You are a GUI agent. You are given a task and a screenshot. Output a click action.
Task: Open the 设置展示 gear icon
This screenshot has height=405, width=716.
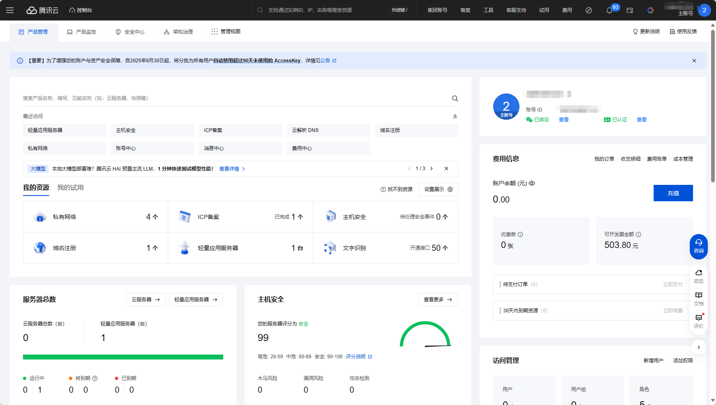point(450,189)
